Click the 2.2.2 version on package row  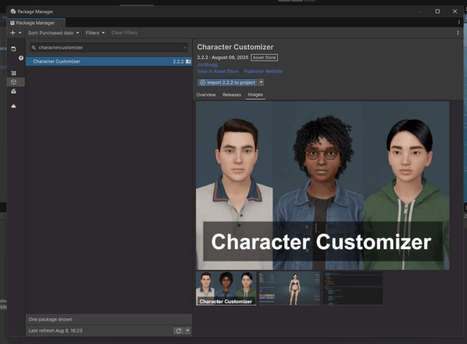(x=178, y=62)
